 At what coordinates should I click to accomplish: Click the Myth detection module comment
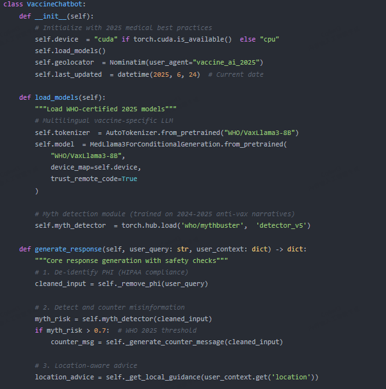[x=165, y=214]
